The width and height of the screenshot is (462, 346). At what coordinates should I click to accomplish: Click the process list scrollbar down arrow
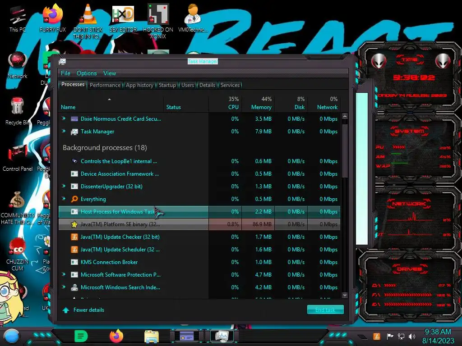(345, 295)
